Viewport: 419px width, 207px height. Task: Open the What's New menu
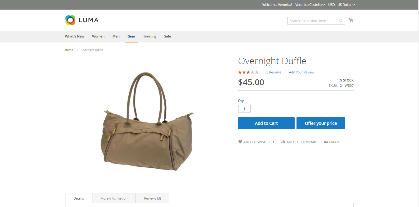74,36
